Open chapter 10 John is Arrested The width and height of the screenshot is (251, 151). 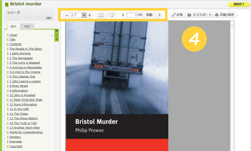[22, 95]
